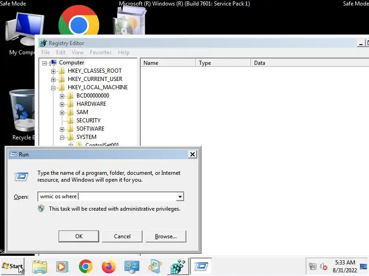Open the Favorites menu in Registry Editor

pyautogui.click(x=101, y=52)
